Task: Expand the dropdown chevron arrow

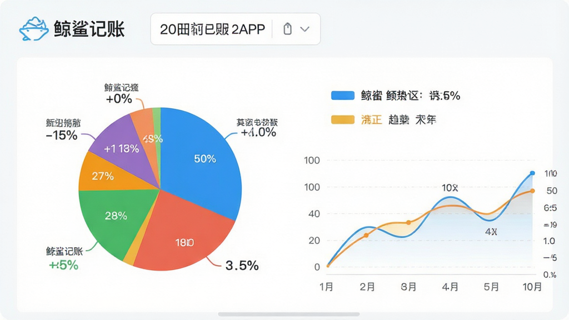Action: point(305,29)
